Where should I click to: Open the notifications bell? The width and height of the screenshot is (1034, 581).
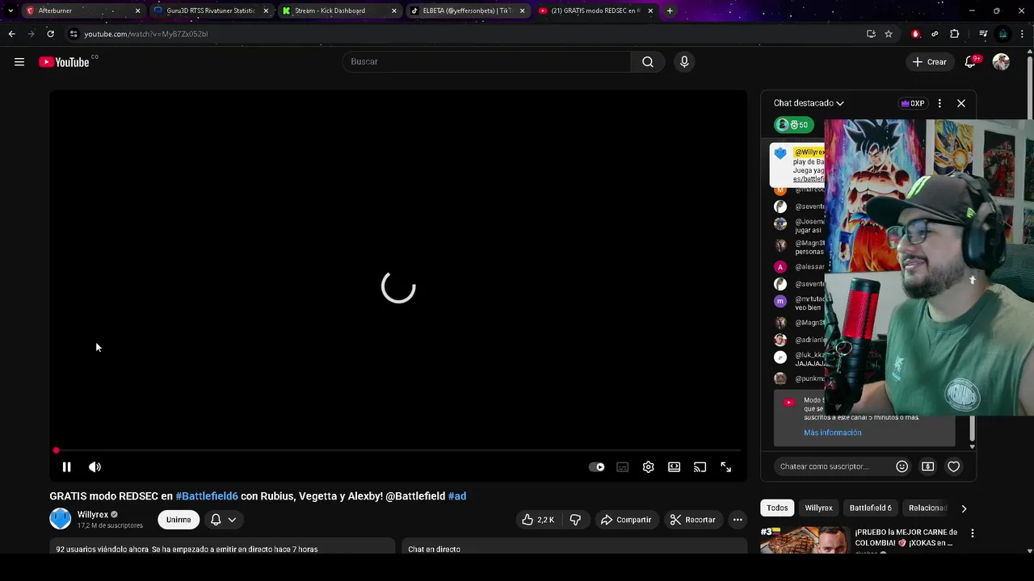971,62
